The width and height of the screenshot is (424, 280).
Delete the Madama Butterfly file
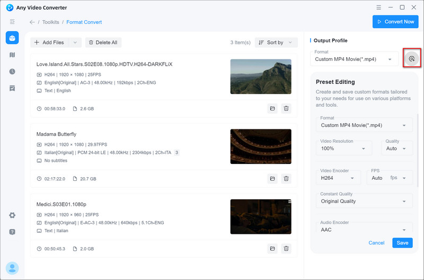click(286, 179)
